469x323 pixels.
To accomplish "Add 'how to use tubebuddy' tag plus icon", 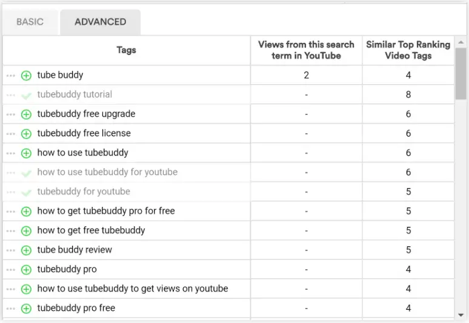I will click(26, 153).
